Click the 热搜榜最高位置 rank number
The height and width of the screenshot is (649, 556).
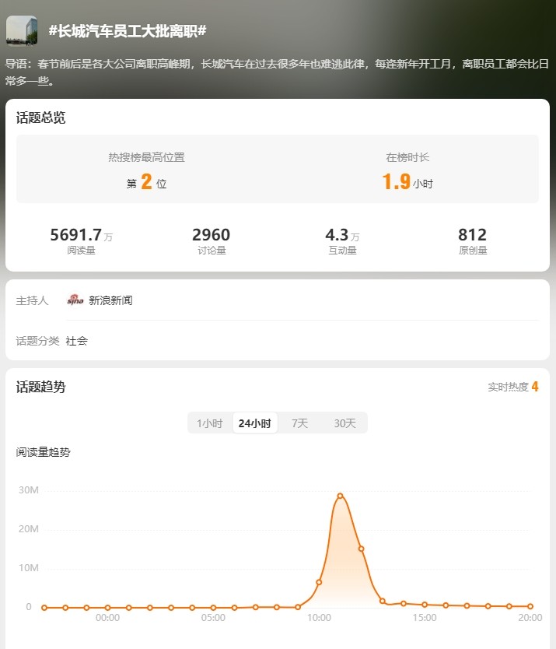click(x=146, y=183)
